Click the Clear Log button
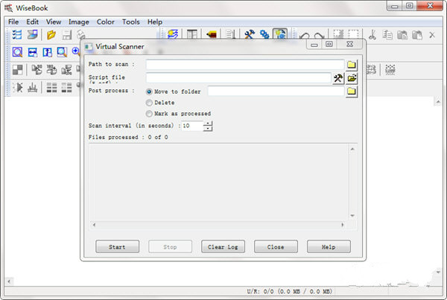The height and width of the screenshot is (300, 447). tap(223, 246)
